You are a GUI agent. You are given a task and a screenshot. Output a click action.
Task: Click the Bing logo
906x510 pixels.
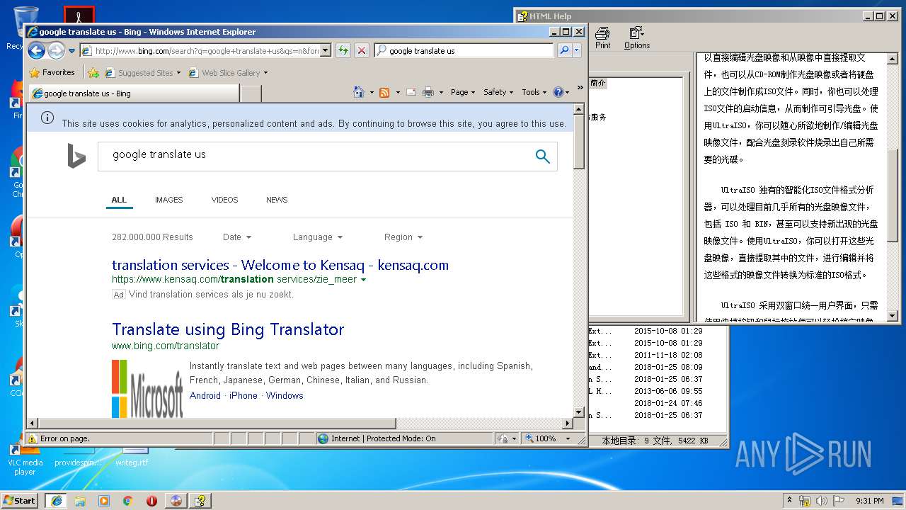point(76,157)
